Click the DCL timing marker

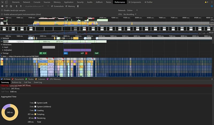[x=66, y=53]
